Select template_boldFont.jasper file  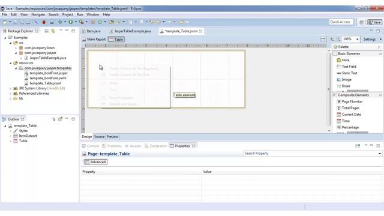49,73
